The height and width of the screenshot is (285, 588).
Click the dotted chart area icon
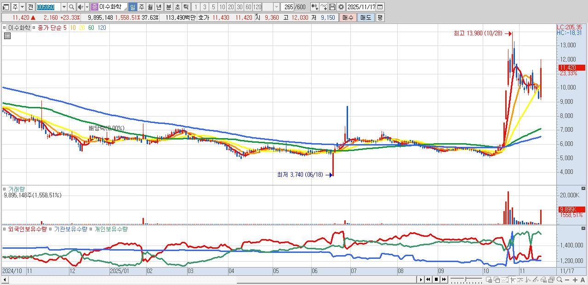pyautogui.click(x=504, y=279)
